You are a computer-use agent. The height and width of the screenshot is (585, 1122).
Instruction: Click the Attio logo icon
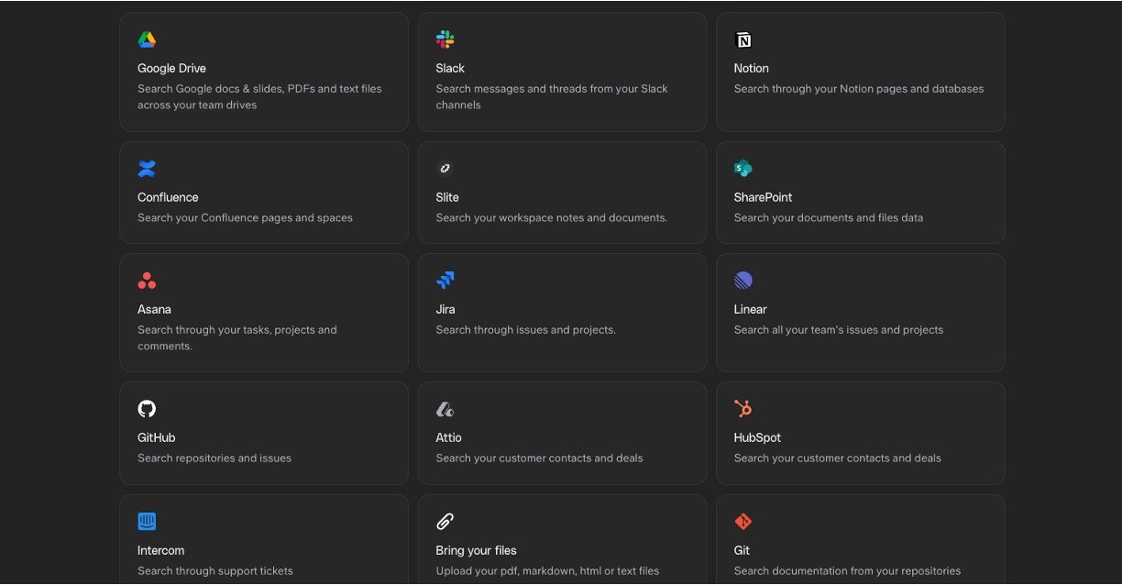(x=445, y=409)
